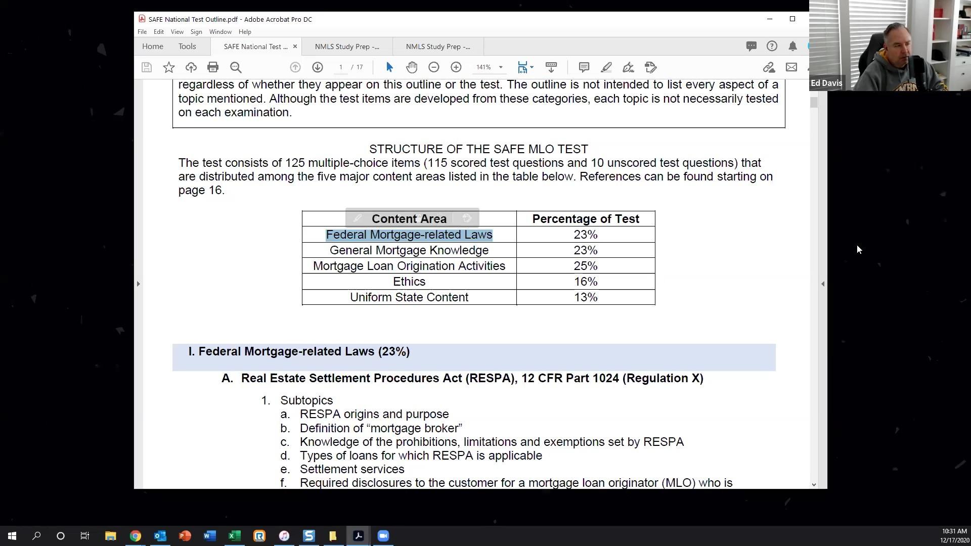
Task: Click the zoom out minus icon
Action: coord(433,67)
